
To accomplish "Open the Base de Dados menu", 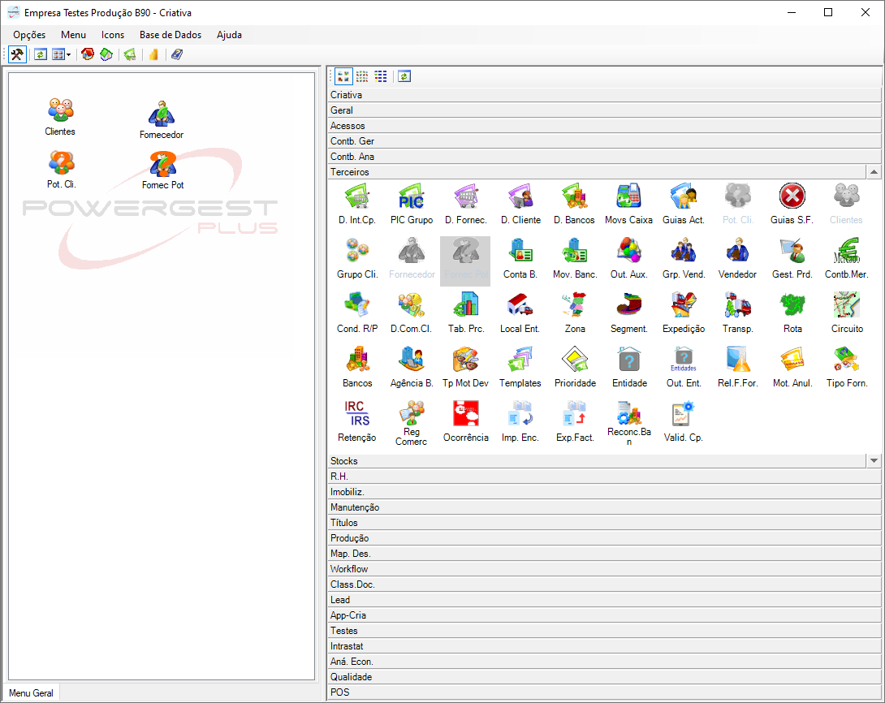I will coord(171,35).
